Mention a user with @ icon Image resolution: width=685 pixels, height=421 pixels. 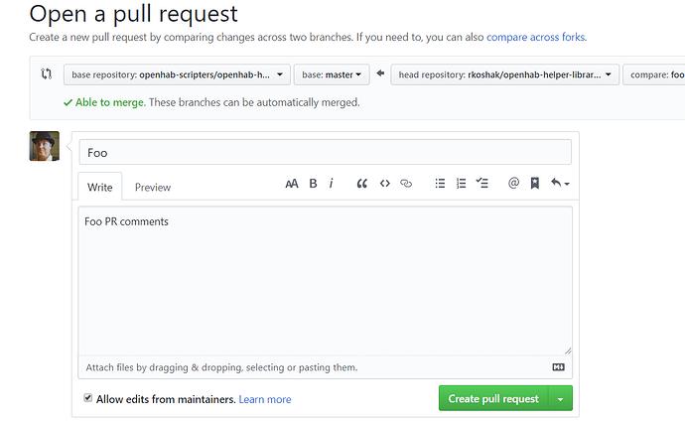513,184
